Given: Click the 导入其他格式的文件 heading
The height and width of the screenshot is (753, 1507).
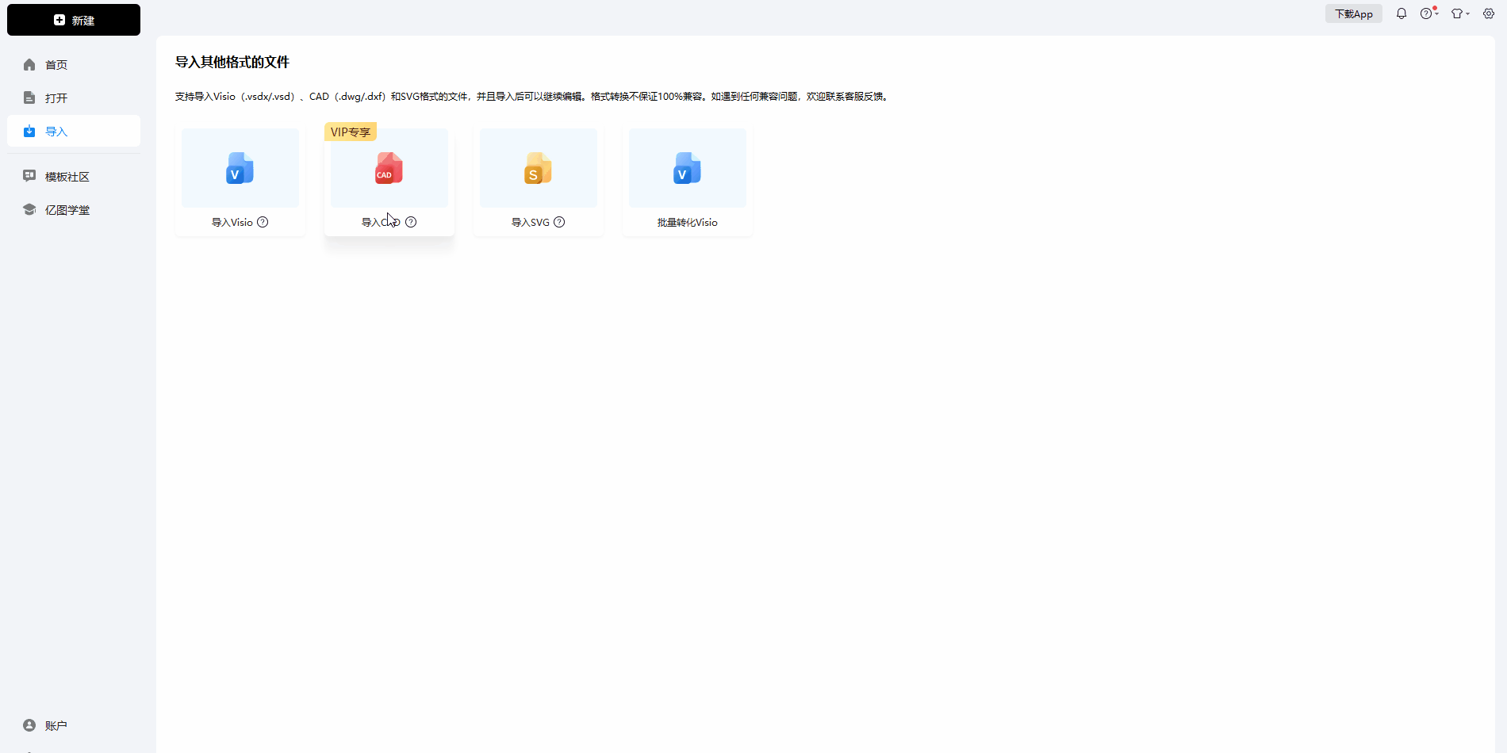Looking at the screenshot, I should click(232, 62).
